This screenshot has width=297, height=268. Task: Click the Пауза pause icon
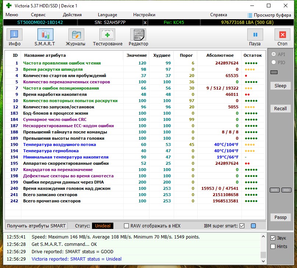[x=255, y=35]
